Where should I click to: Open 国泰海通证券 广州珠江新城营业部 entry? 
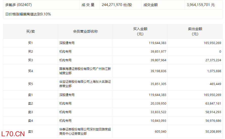point(85,71)
